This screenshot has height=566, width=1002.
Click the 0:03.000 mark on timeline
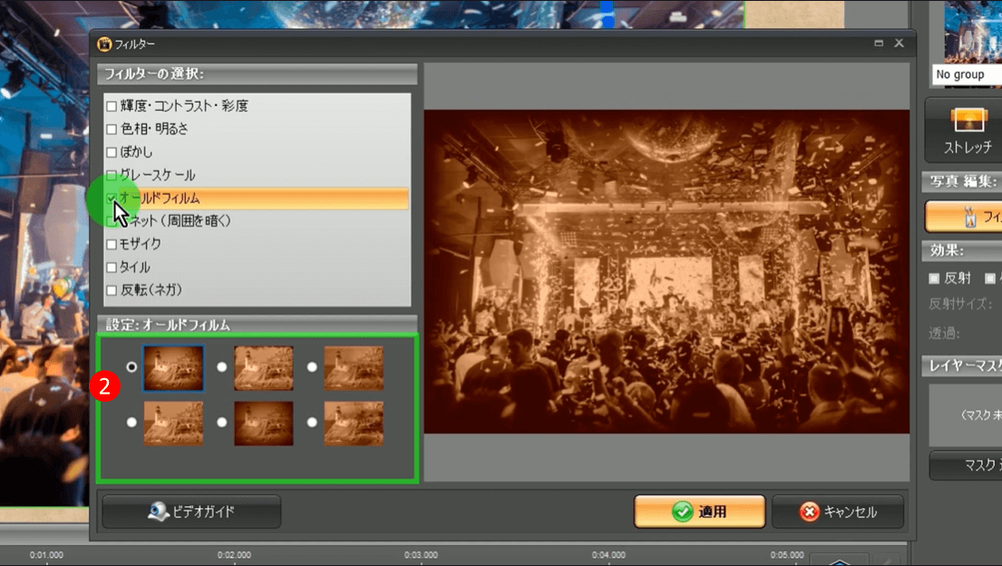(420, 554)
